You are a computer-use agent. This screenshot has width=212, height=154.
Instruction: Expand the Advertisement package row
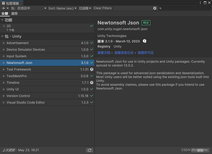4,43
